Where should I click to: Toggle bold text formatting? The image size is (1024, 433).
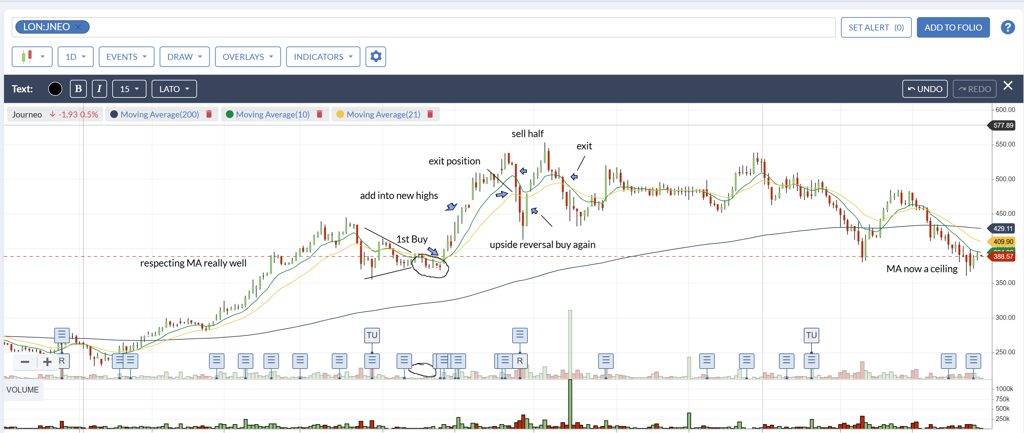(x=78, y=89)
